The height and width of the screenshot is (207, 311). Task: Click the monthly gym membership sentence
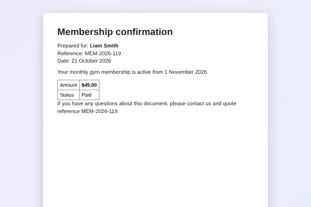click(133, 72)
